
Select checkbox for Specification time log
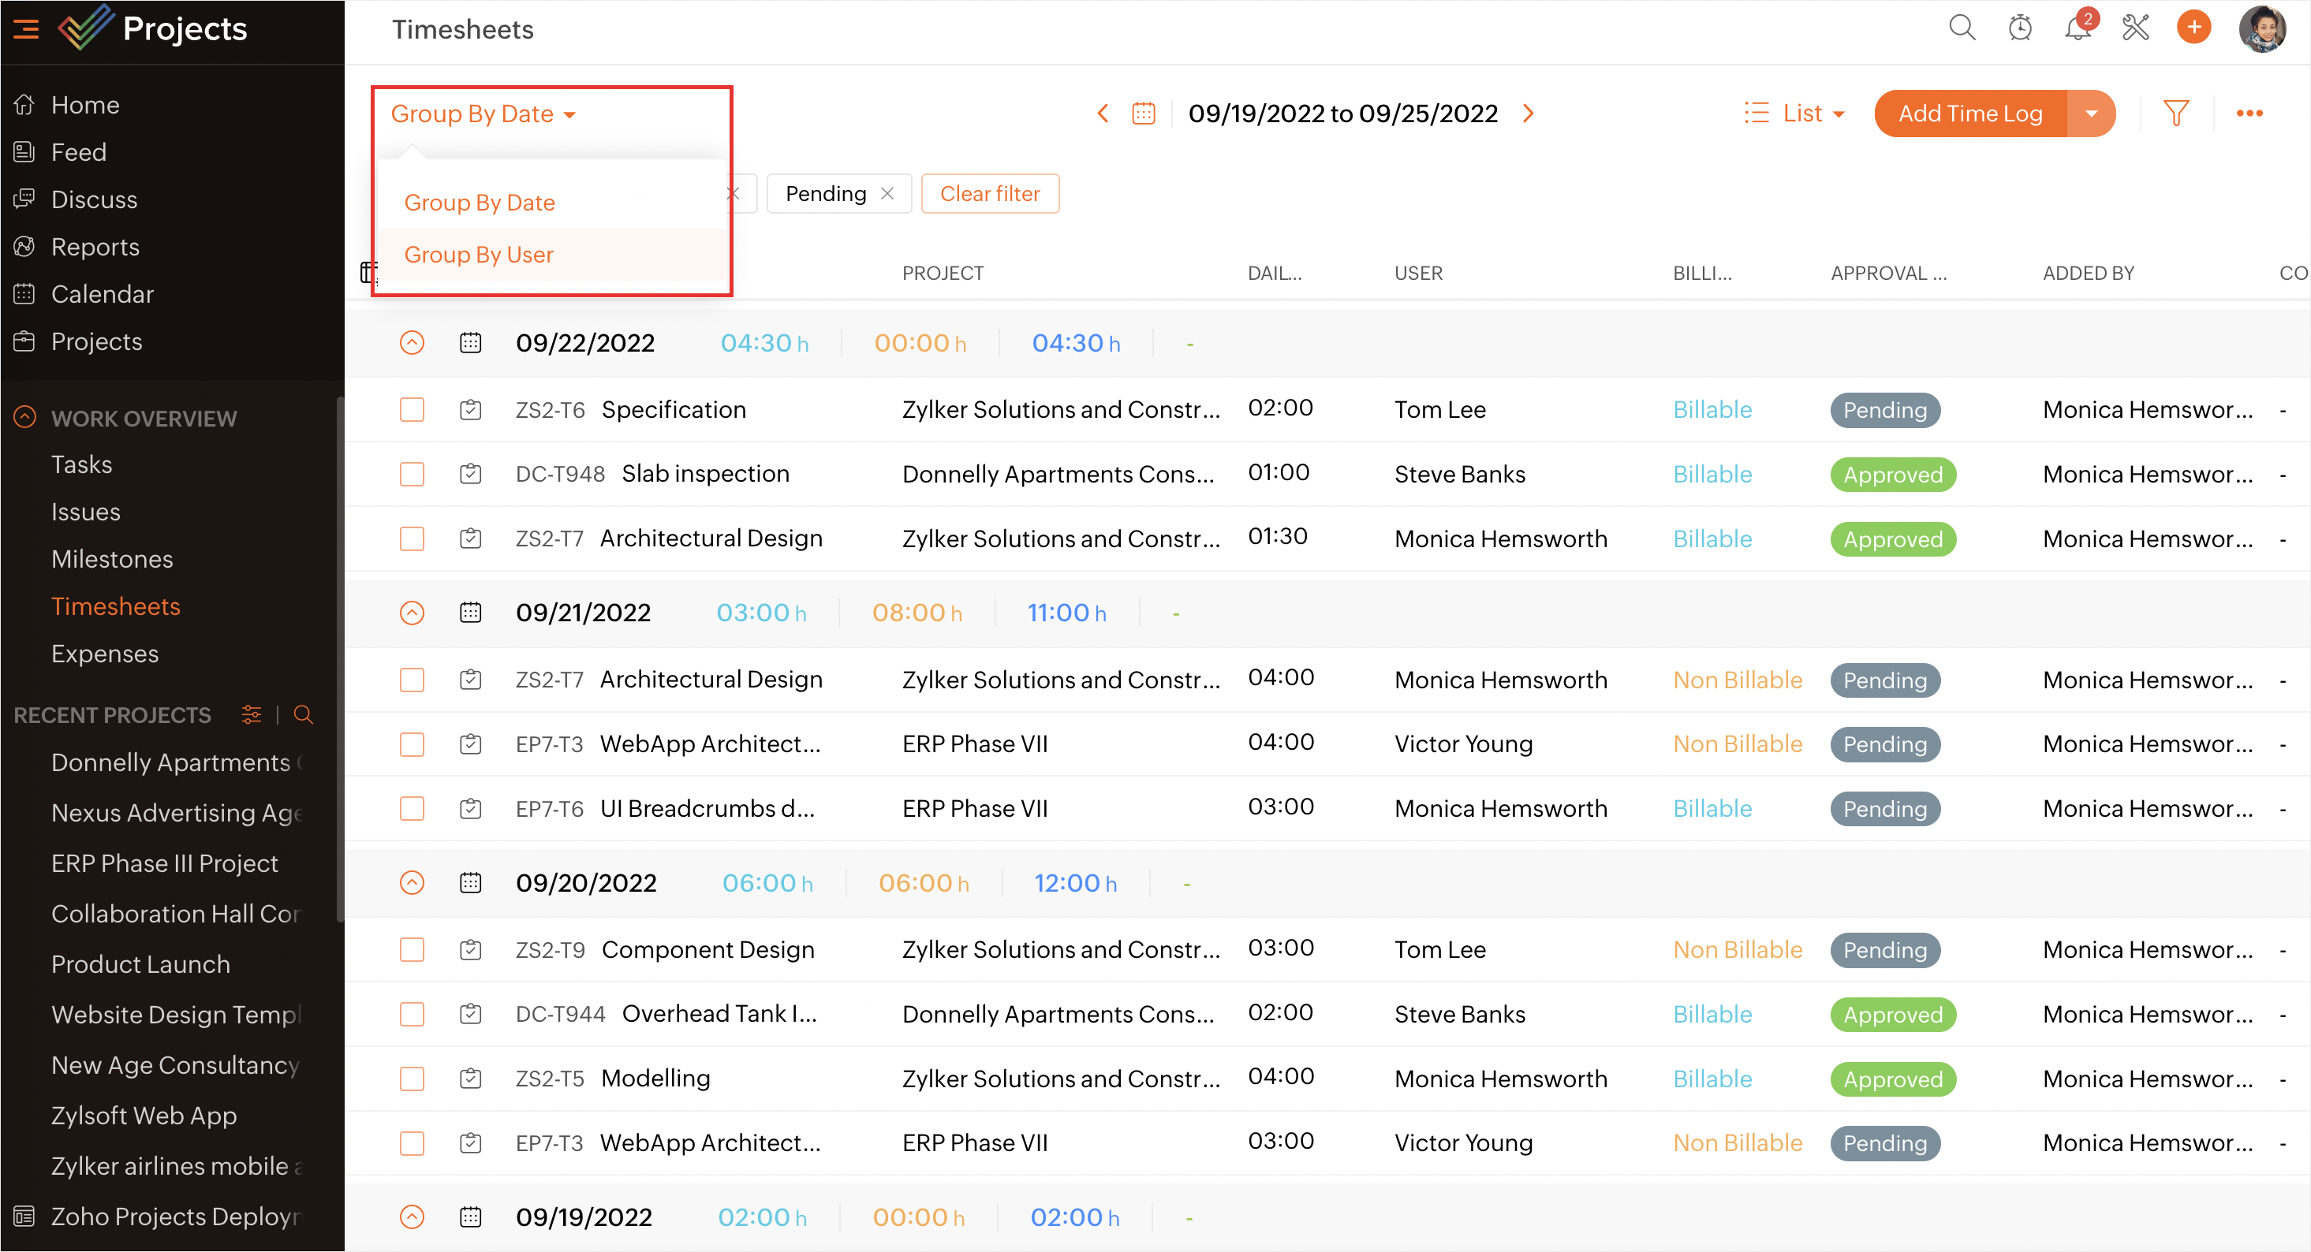point(412,410)
